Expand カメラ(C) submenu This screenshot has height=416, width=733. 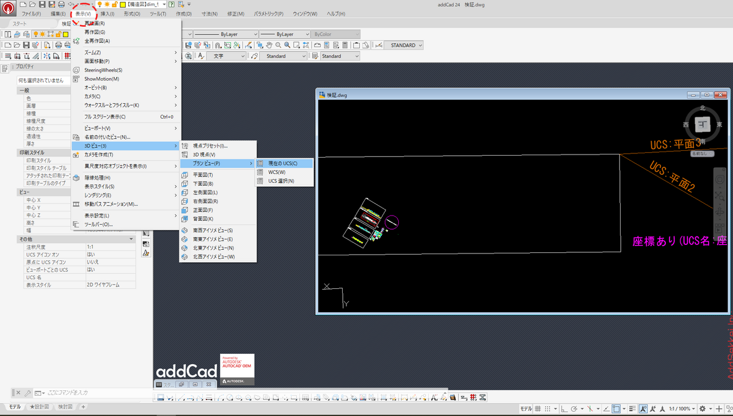tap(126, 97)
